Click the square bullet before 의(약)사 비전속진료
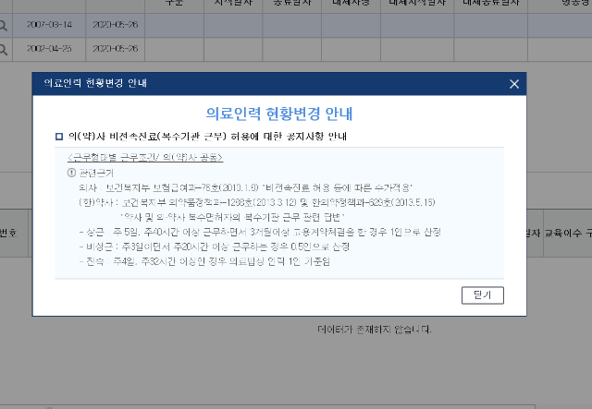Viewport: 592px width, 409px height. (x=59, y=136)
